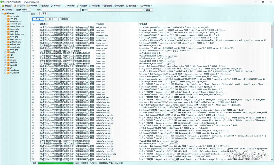This screenshot has width=274, height=165.
Task: Click the 关闭项目 close project toolbar icon
Action: (15, 6)
